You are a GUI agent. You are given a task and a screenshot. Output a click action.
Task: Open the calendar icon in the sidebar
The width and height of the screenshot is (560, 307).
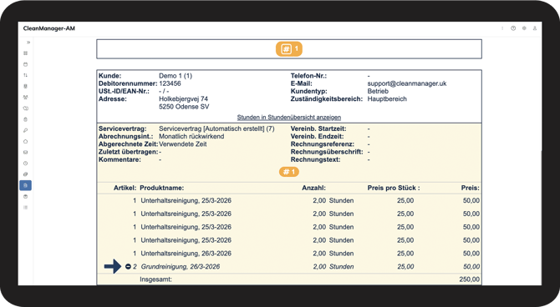25,64
